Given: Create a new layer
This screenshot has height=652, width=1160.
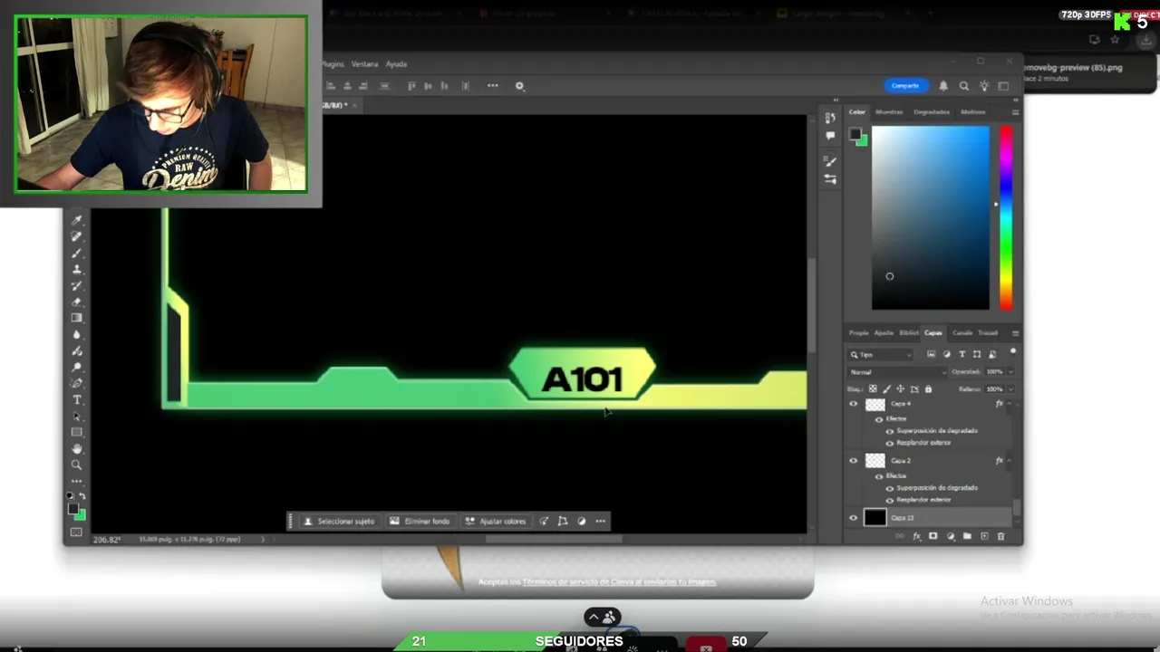Looking at the screenshot, I should pyautogui.click(x=984, y=536).
